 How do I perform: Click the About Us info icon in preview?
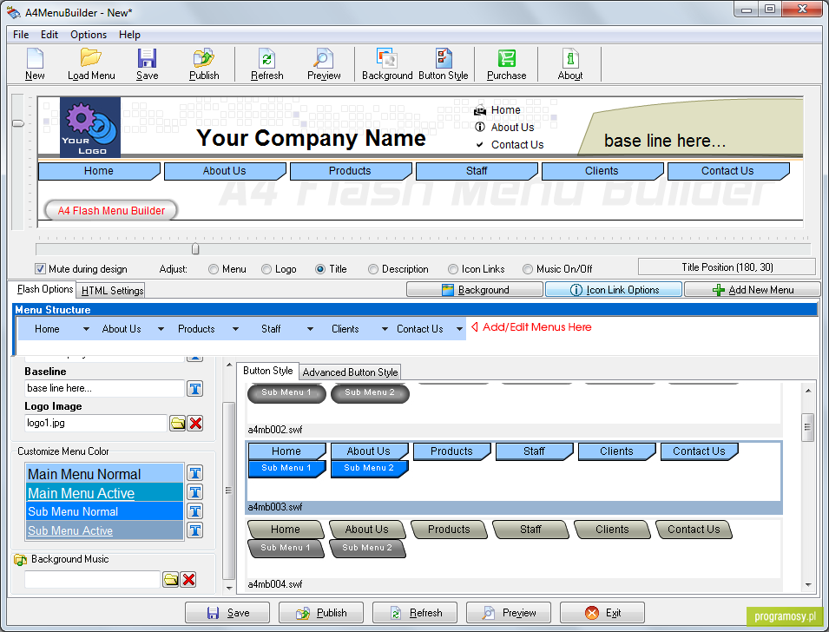click(480, 127)
